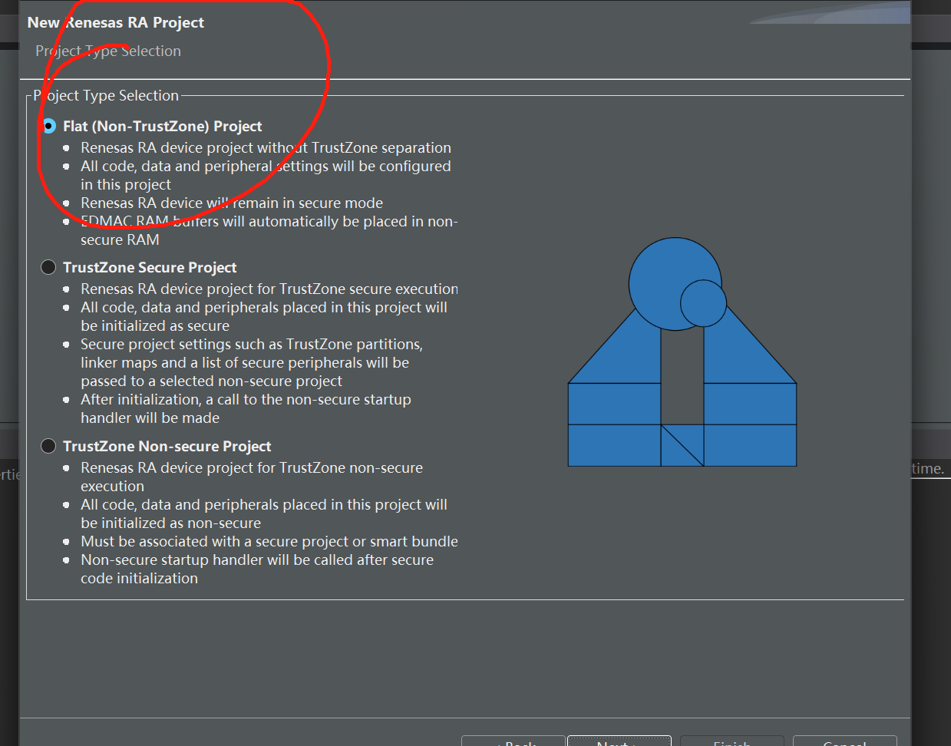The height and width of the screenshot is (746, 951).
Task: Choose the TrustZone Secure Project option
Action: click(x=48, y=267)
